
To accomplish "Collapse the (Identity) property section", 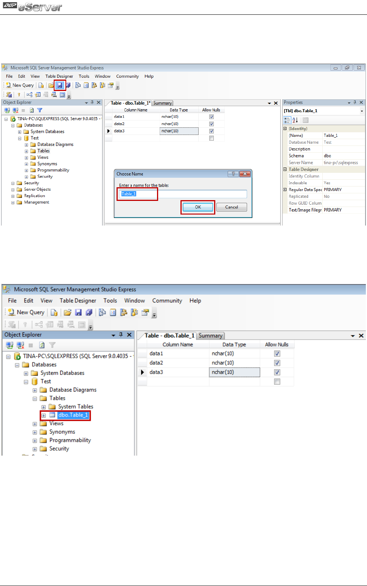I will pyautogui.click(x=285, y=129).
